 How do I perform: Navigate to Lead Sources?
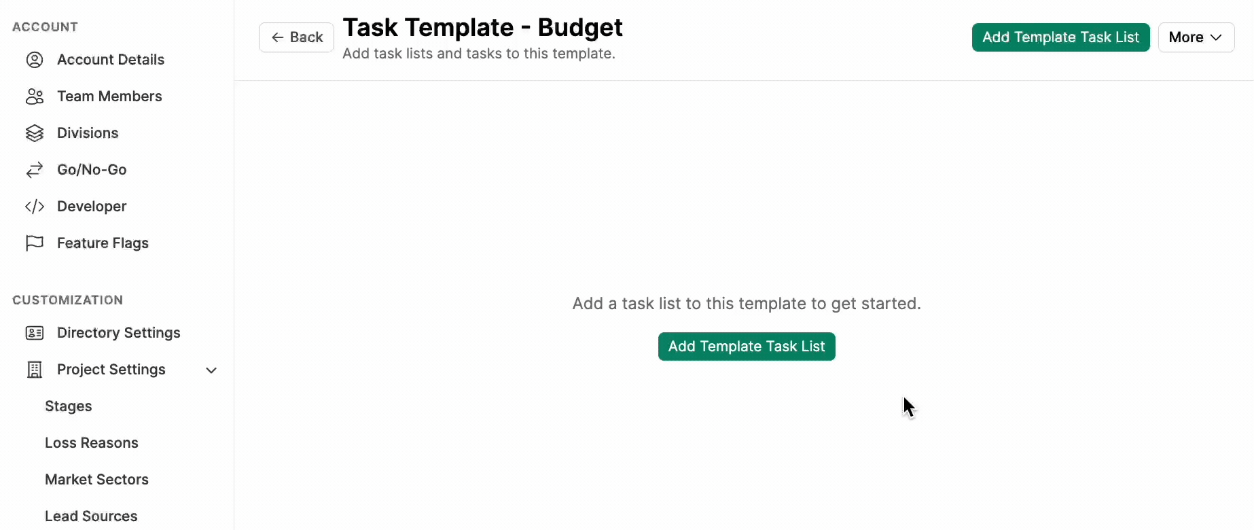click(x=90, y=516)
